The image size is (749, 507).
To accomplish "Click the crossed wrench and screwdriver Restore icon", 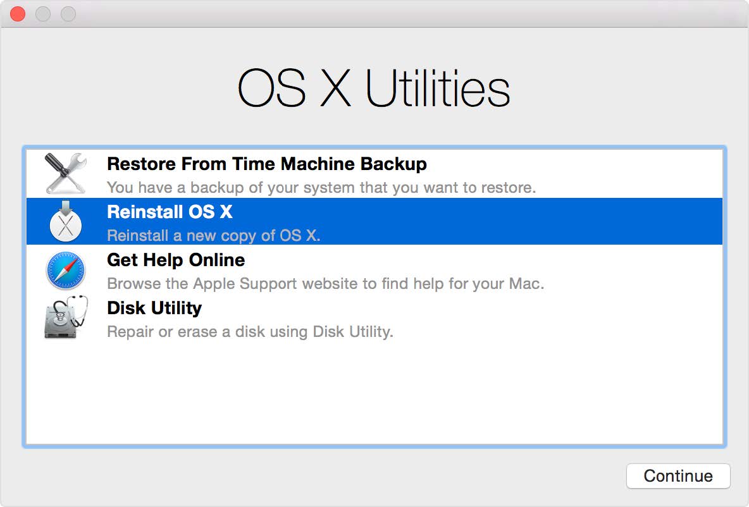I will pos(65,173).
